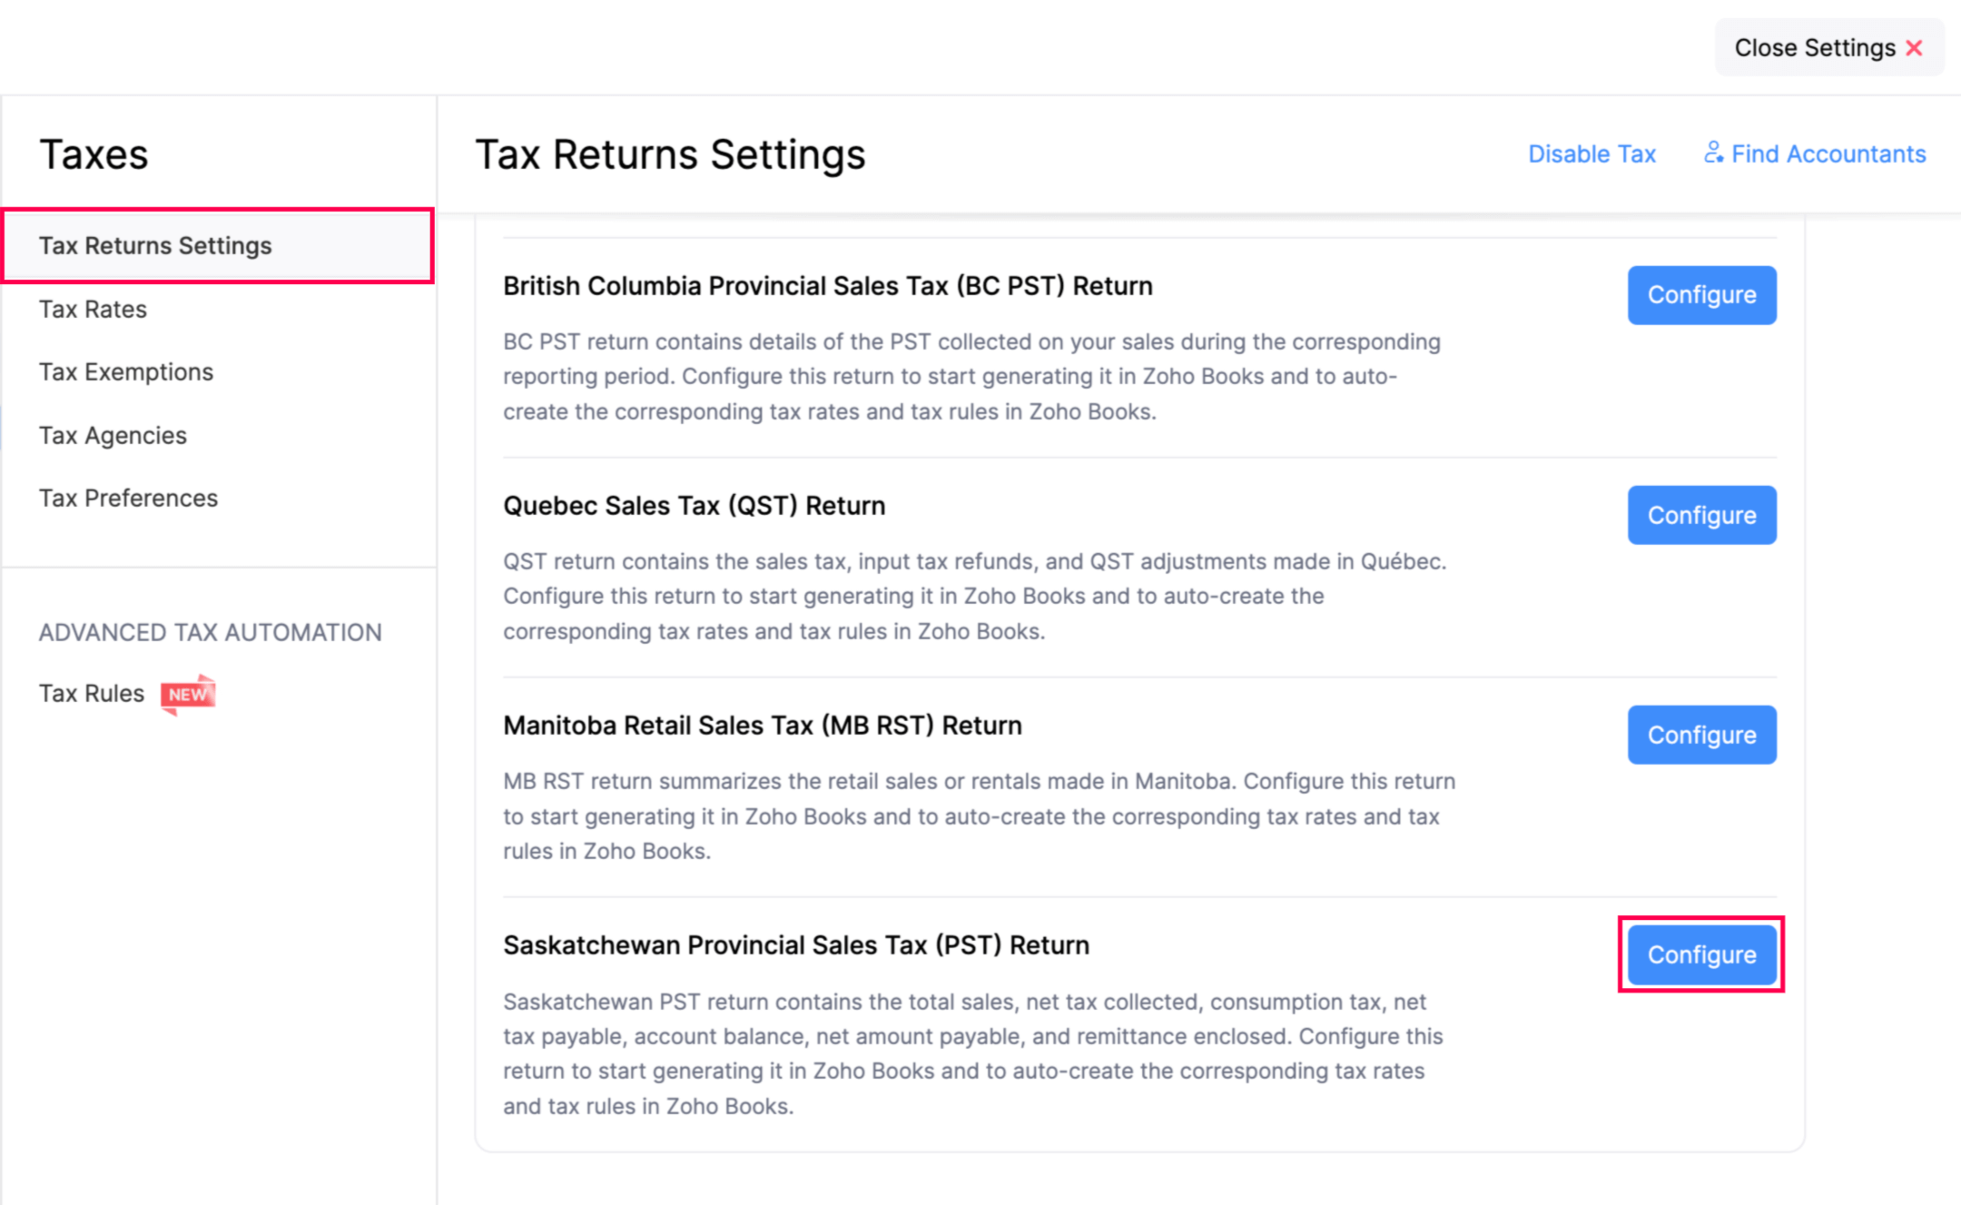1961x1205 pixels.
Task: Open Tax Exemptions settings page
Action: click(x=126, y=371)
